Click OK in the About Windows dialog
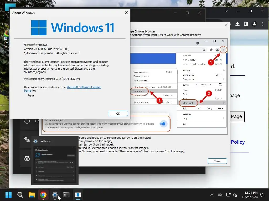269x201 pixels. click(118, 114)
